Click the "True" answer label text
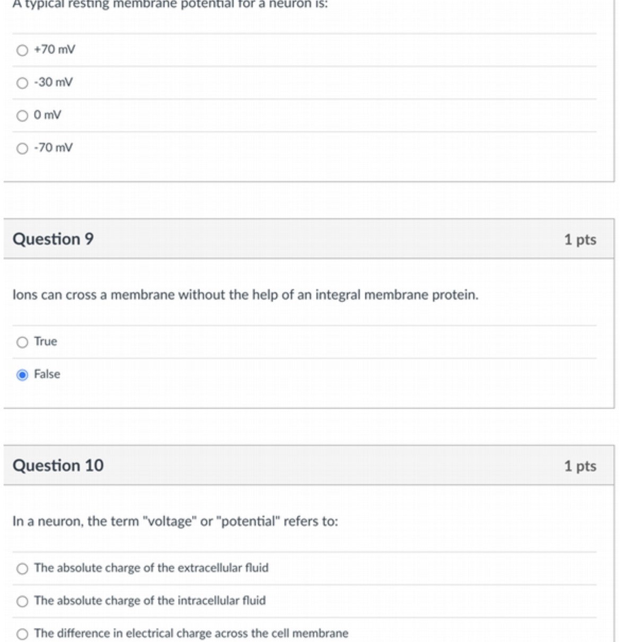The image size is (625, 642). coord(46,341)
